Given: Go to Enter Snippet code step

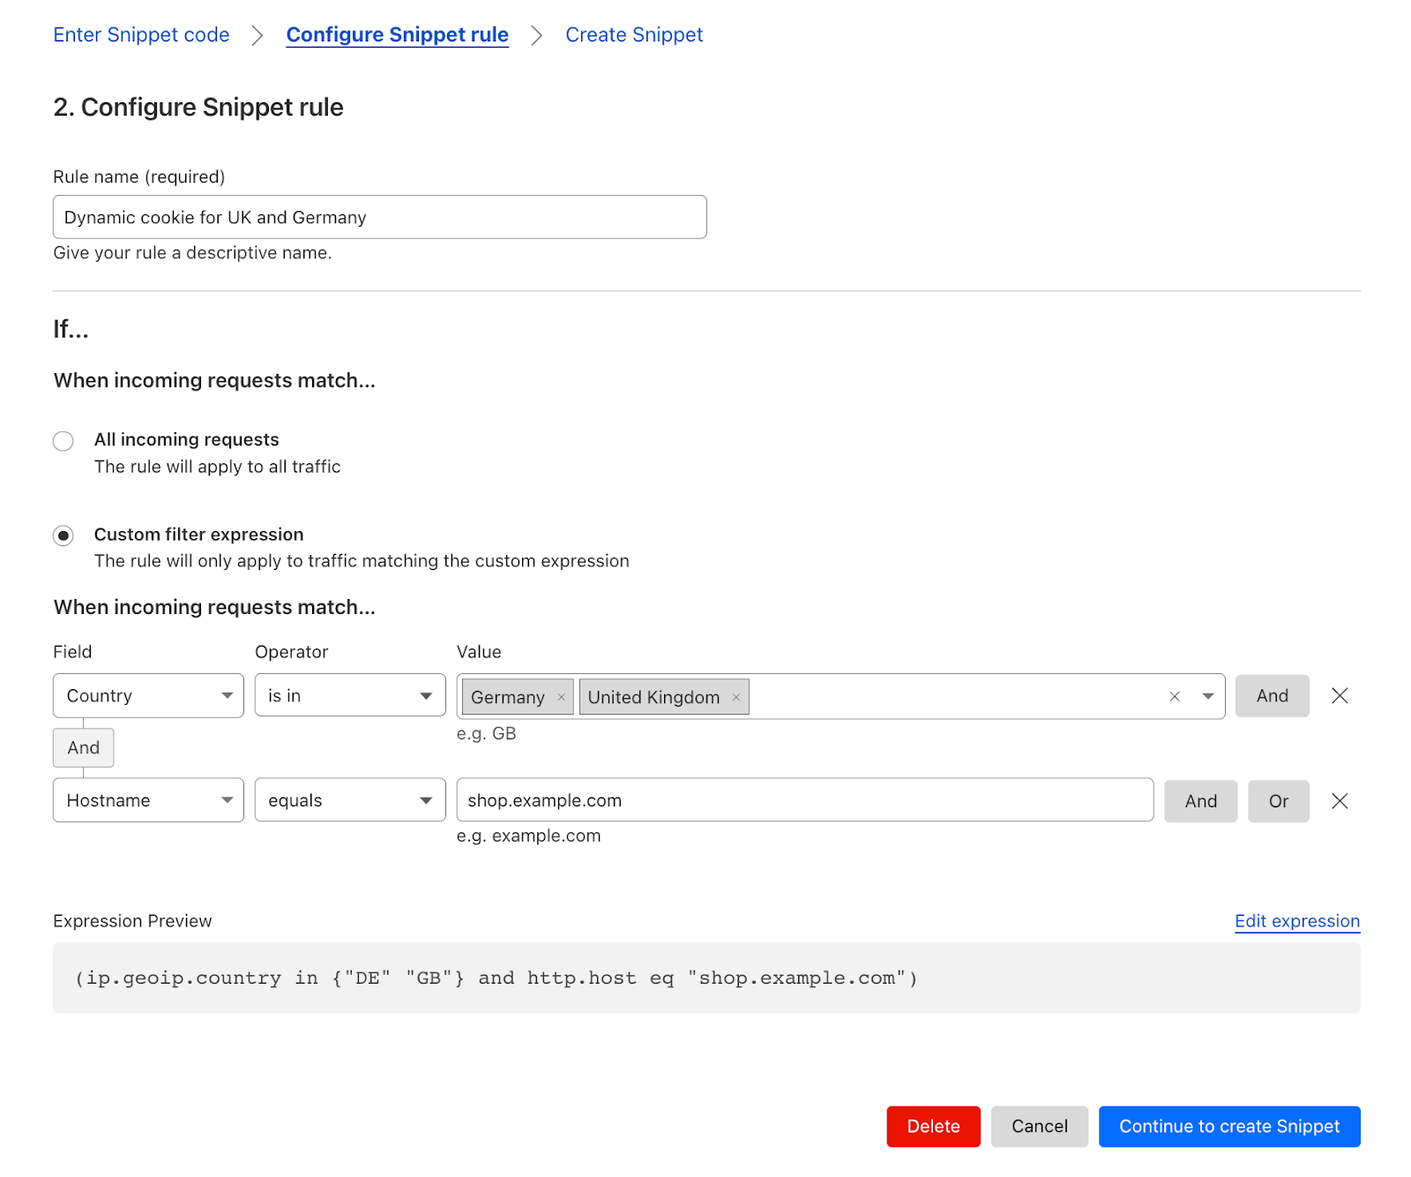Looking at the screenshot, I should (x=141, y=34).
